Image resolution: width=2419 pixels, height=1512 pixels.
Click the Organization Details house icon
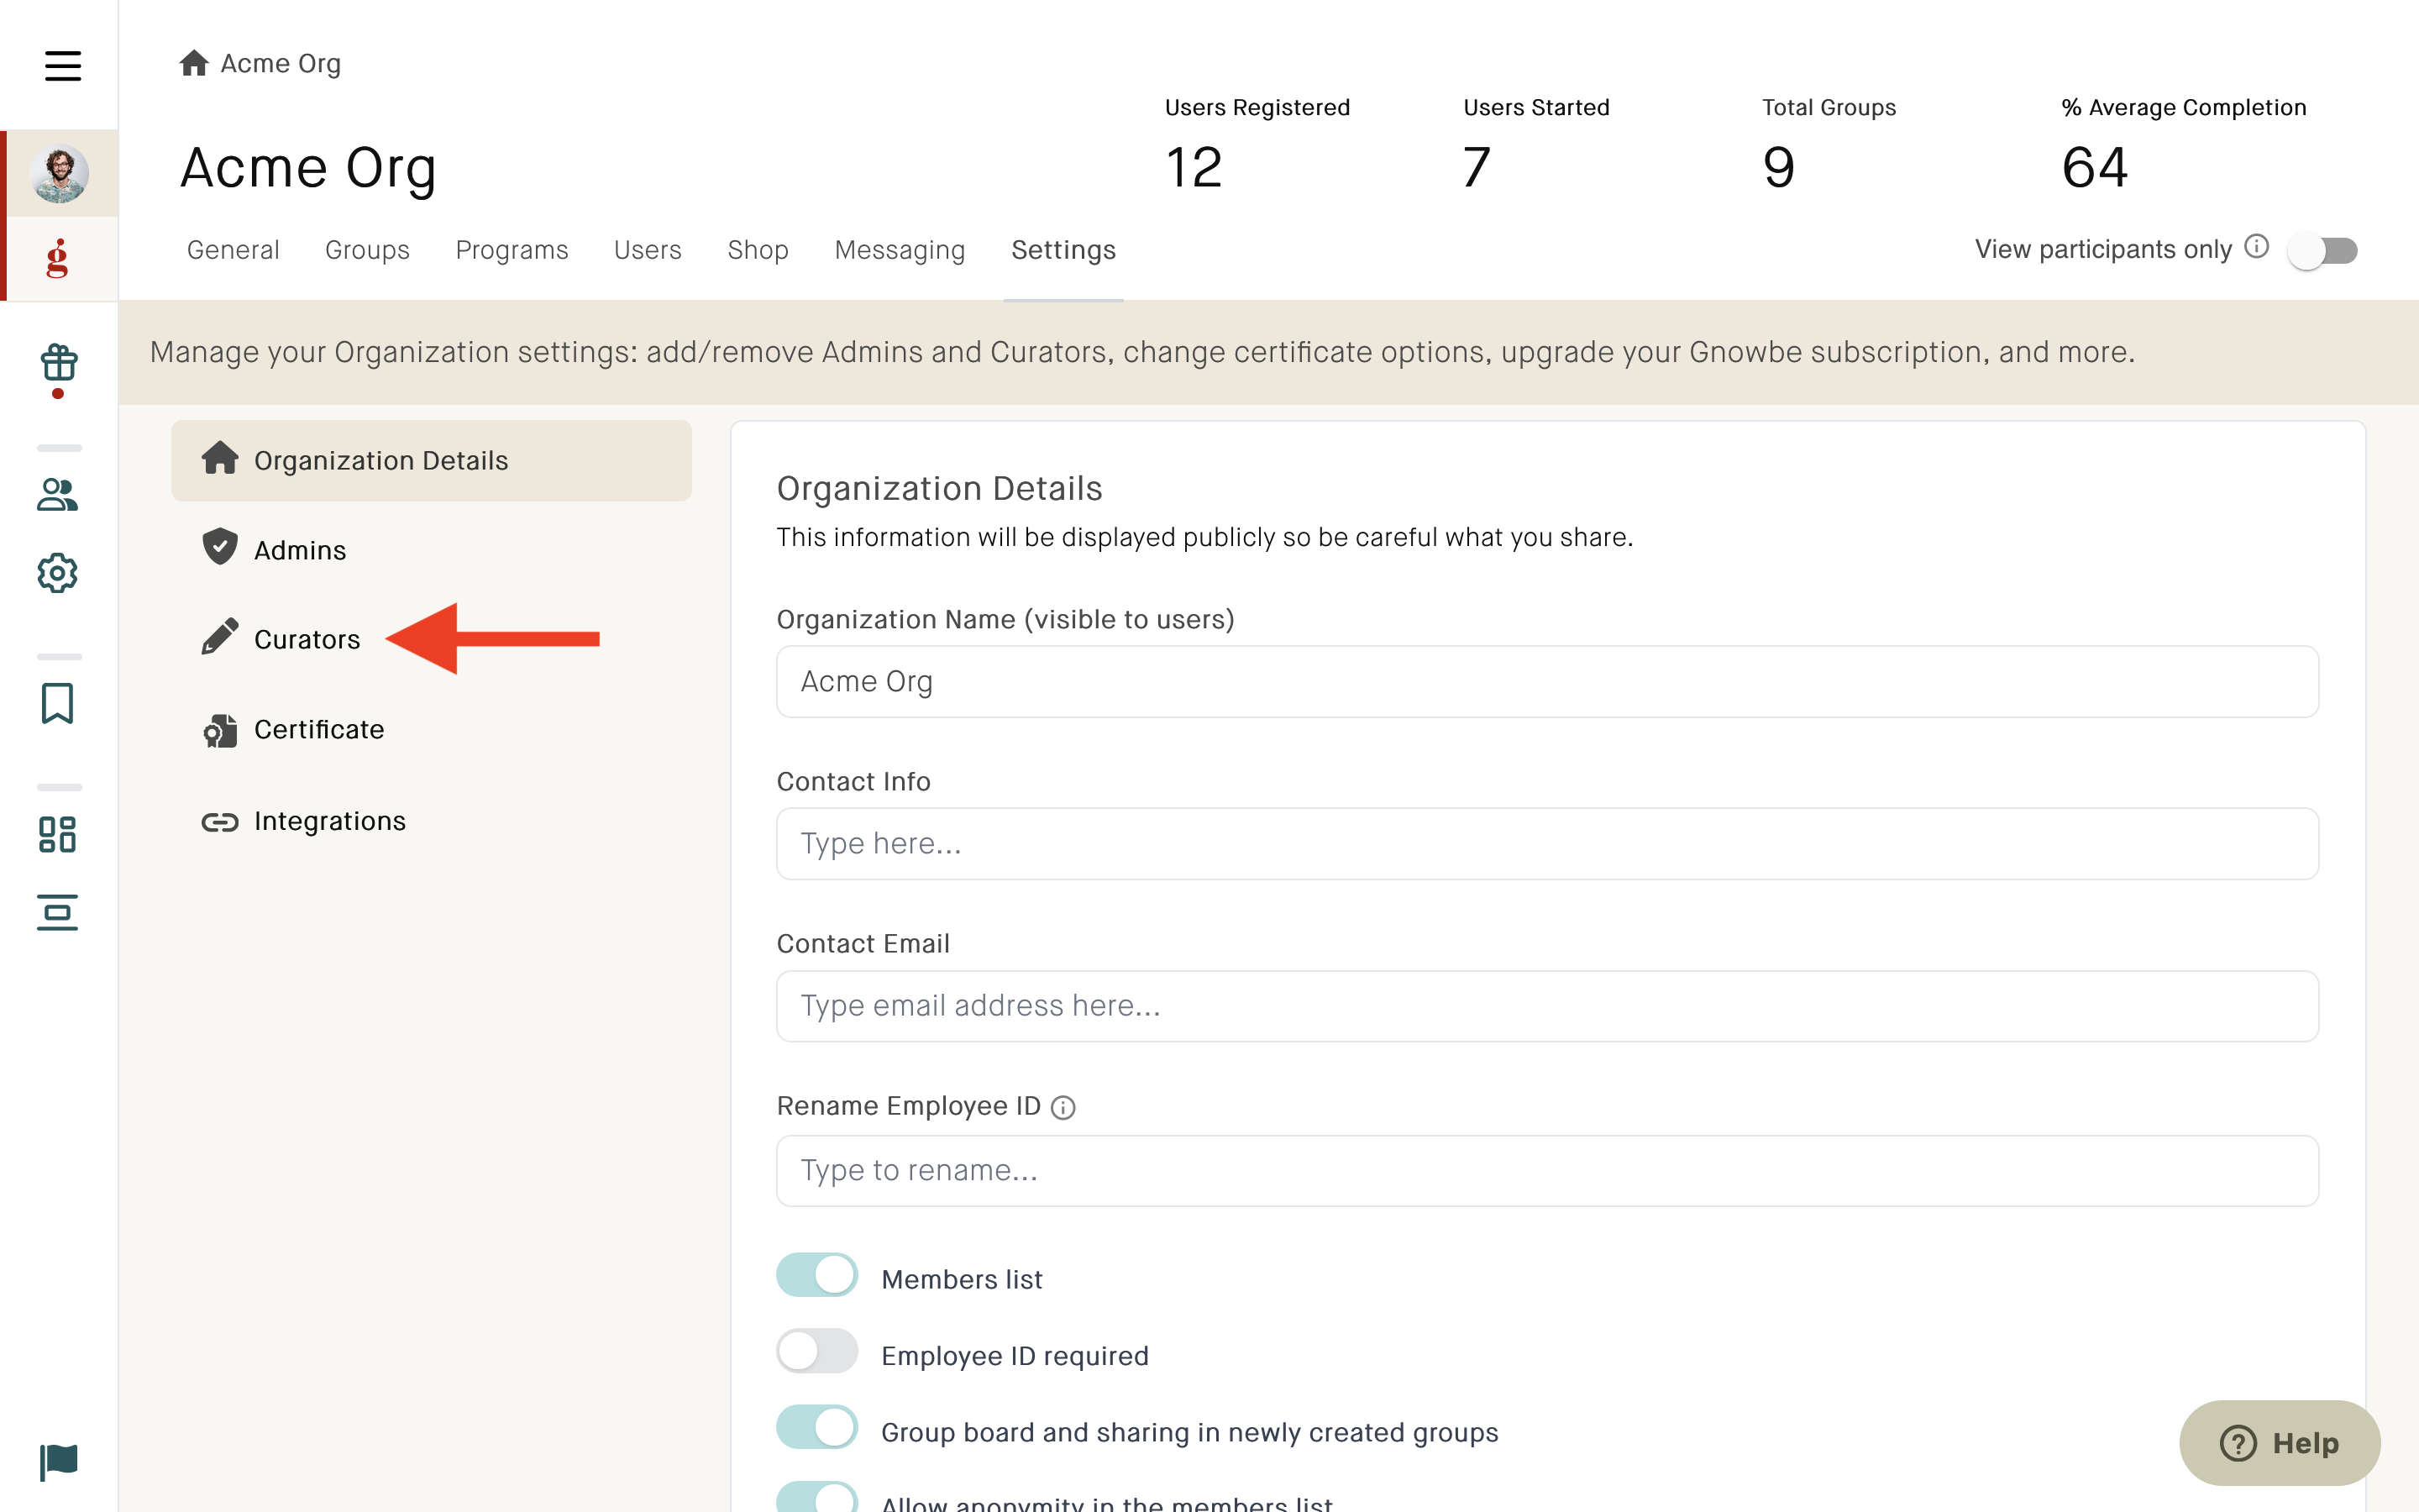pyautogui.click(x=220, y=457)
